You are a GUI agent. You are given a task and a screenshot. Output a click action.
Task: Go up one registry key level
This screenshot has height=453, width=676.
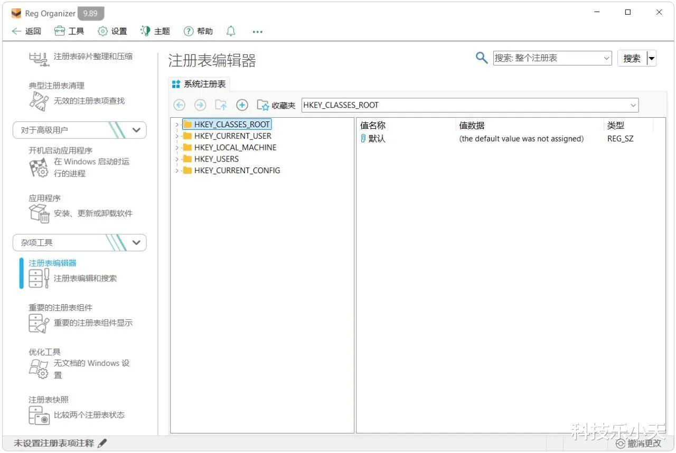coord(221,105)
